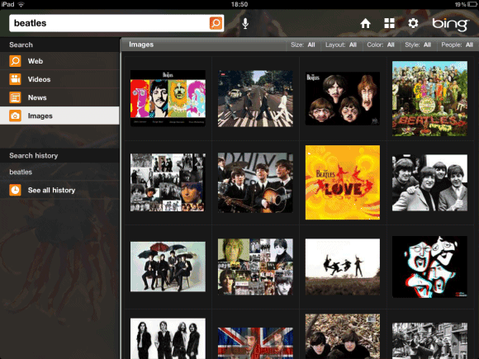Choose 'beatles' from search history

59,172
